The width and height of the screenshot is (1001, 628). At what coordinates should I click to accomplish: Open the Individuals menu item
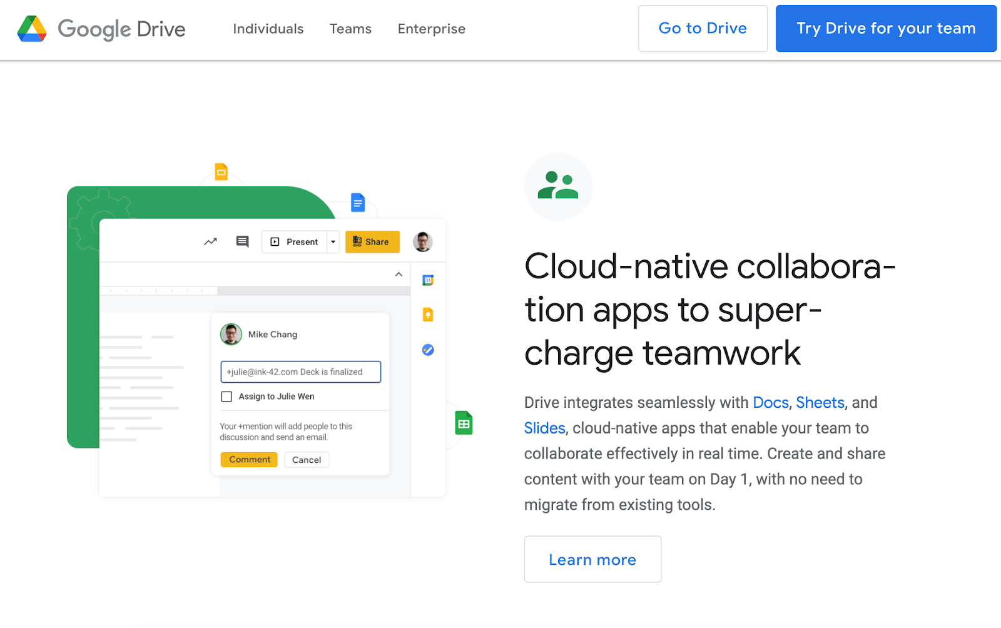(x=268, y=29)
